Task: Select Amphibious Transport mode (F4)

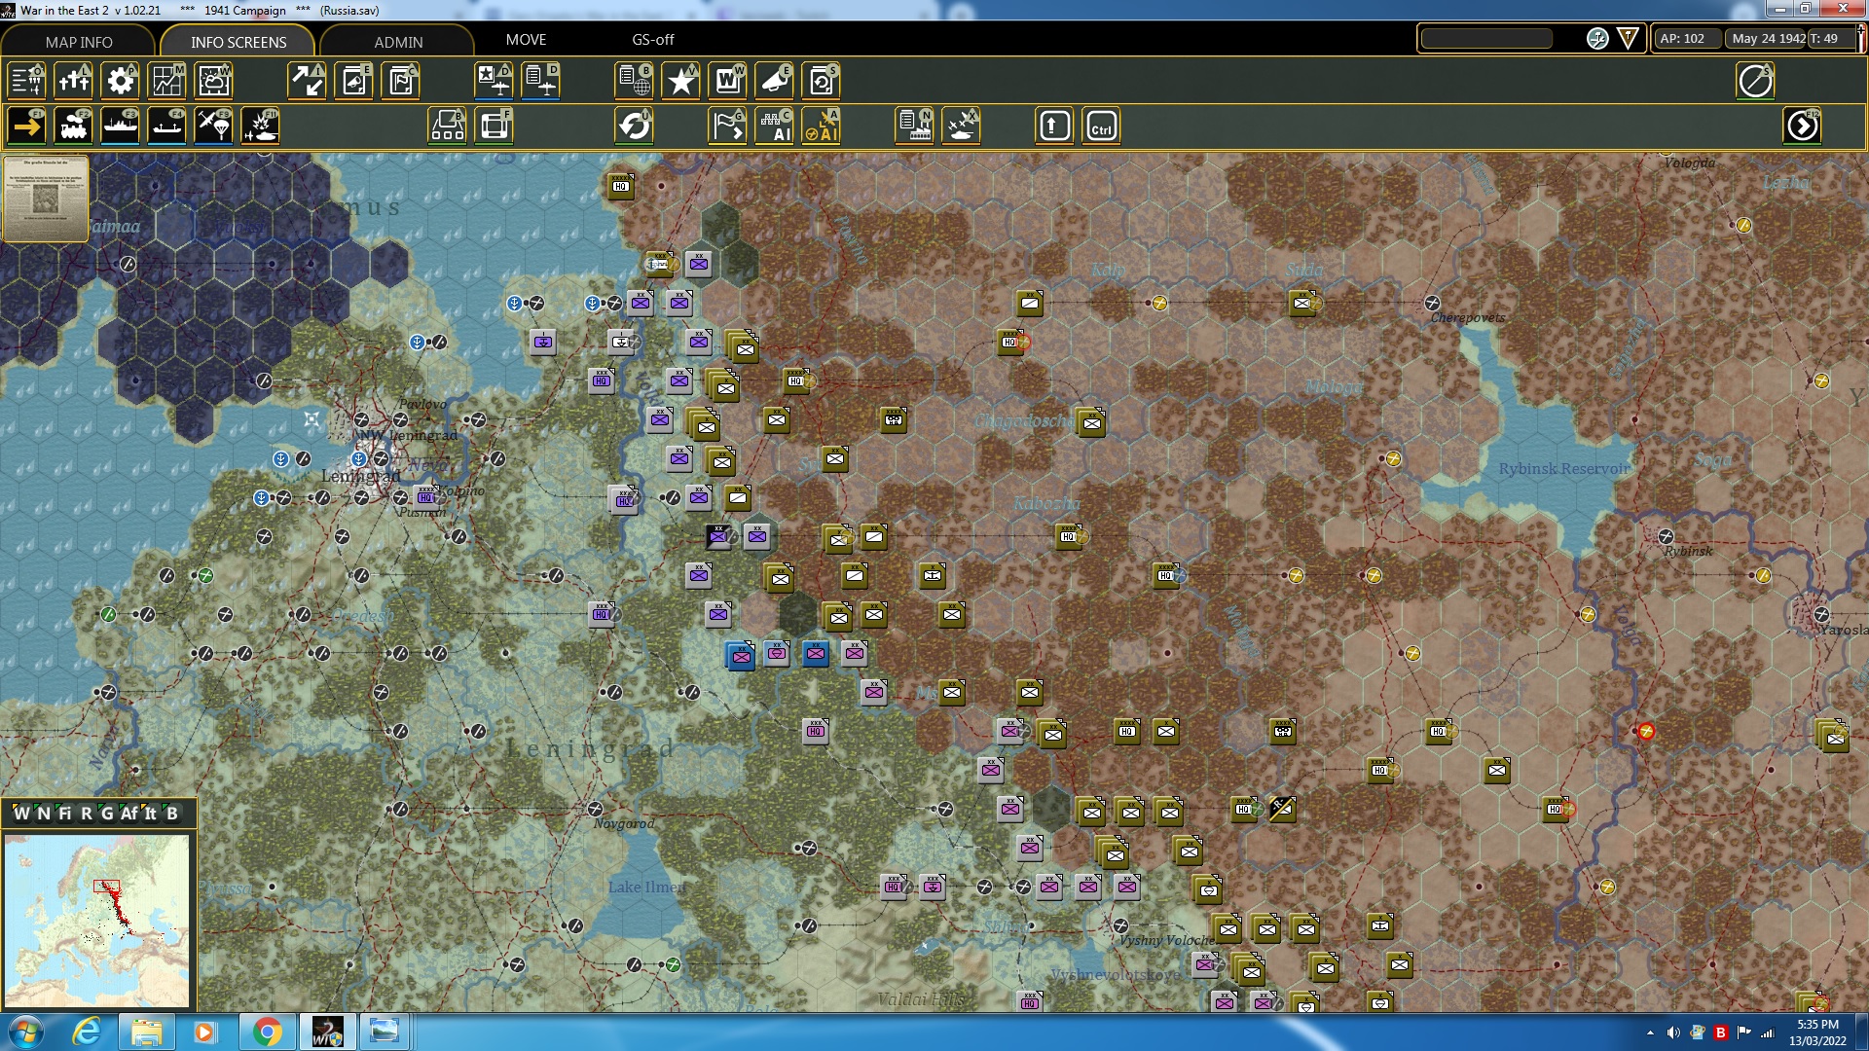Action: pos(167,127)
